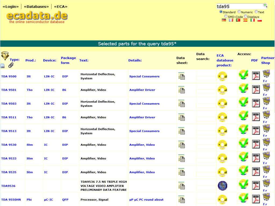Viewport: 275px width, 206px height.
Task: Select the Standard search radio button
Action: click(221, 12)
